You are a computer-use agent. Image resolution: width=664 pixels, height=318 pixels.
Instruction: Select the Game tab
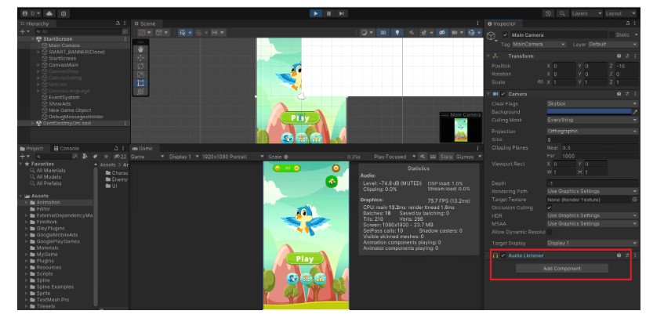coord(143,149)
